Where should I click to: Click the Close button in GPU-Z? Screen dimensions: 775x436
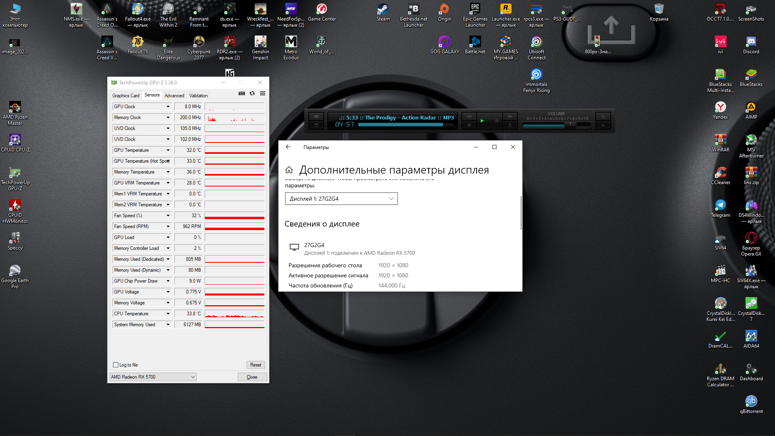252,377
